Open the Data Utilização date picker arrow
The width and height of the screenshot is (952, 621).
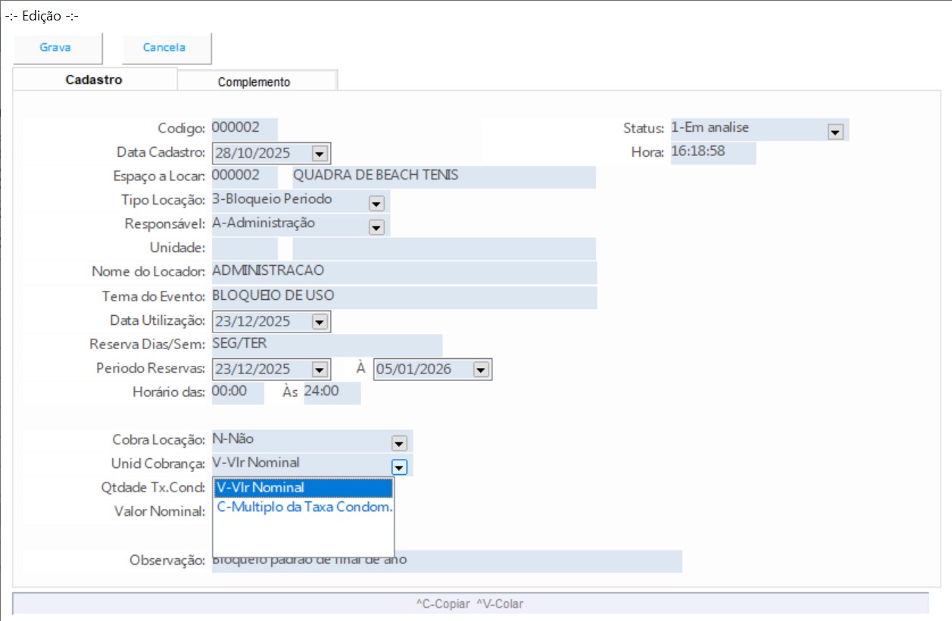click(x=320, y=322)
